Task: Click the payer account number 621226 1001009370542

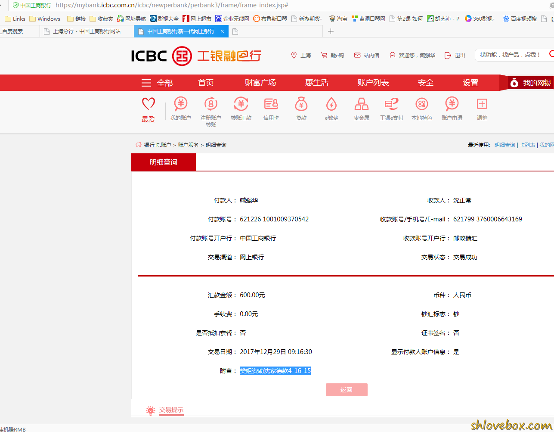Action: [274, 219]
